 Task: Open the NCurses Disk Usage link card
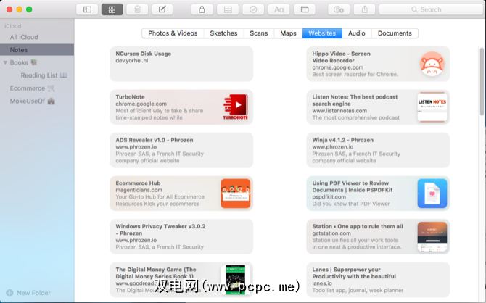(x=181, y=64)
